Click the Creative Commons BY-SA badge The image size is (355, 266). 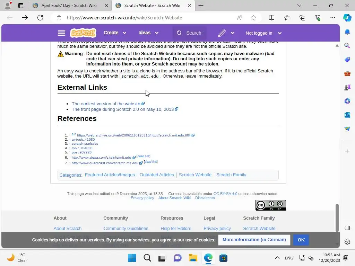click(270, 205)
